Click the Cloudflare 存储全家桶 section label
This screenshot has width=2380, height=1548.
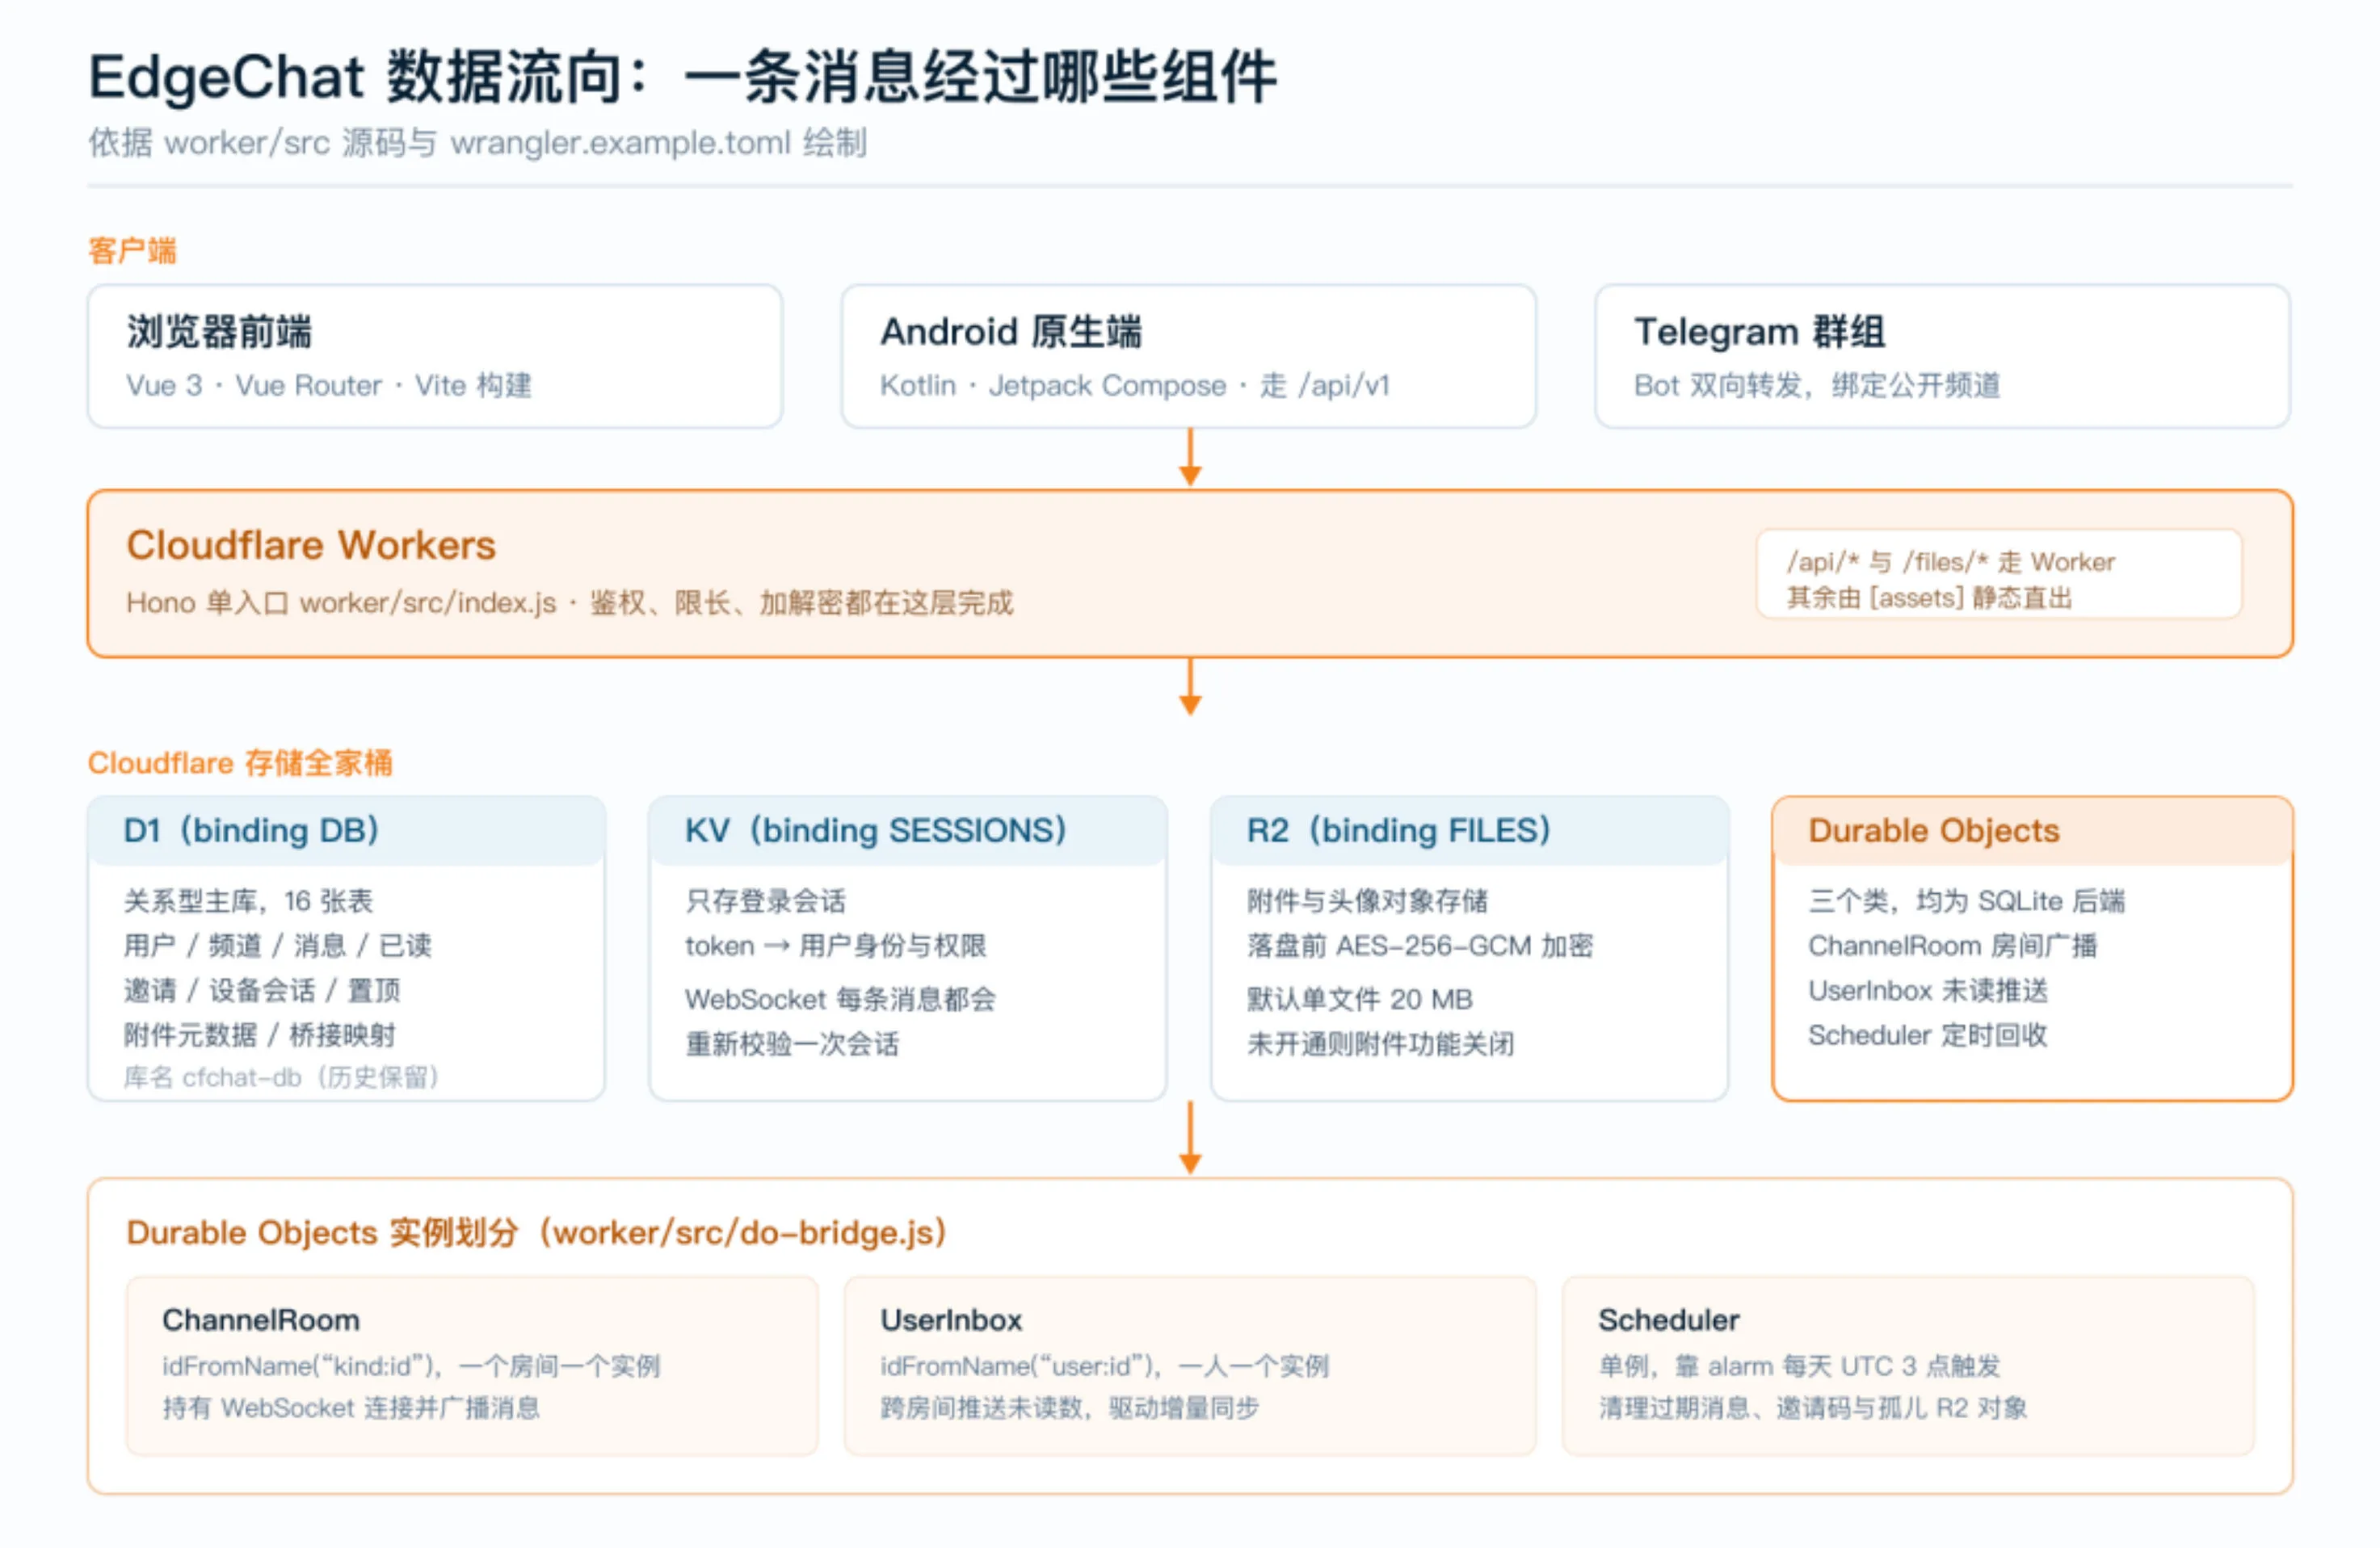[x=240, y=762]
